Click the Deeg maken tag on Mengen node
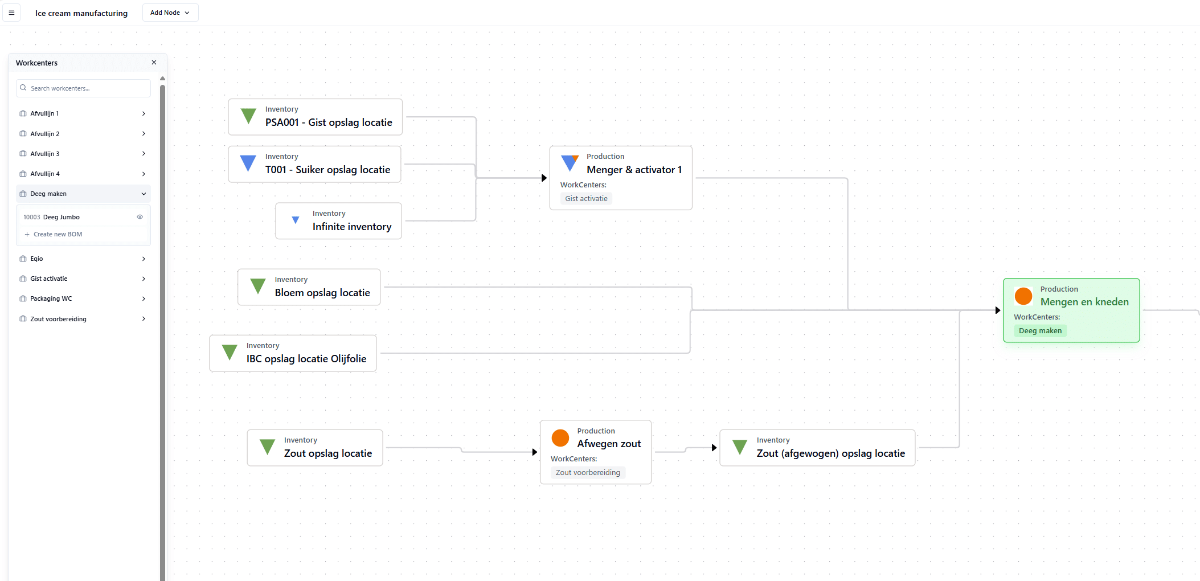The width and height of the screenshot is (1200, 581). 1040,331
